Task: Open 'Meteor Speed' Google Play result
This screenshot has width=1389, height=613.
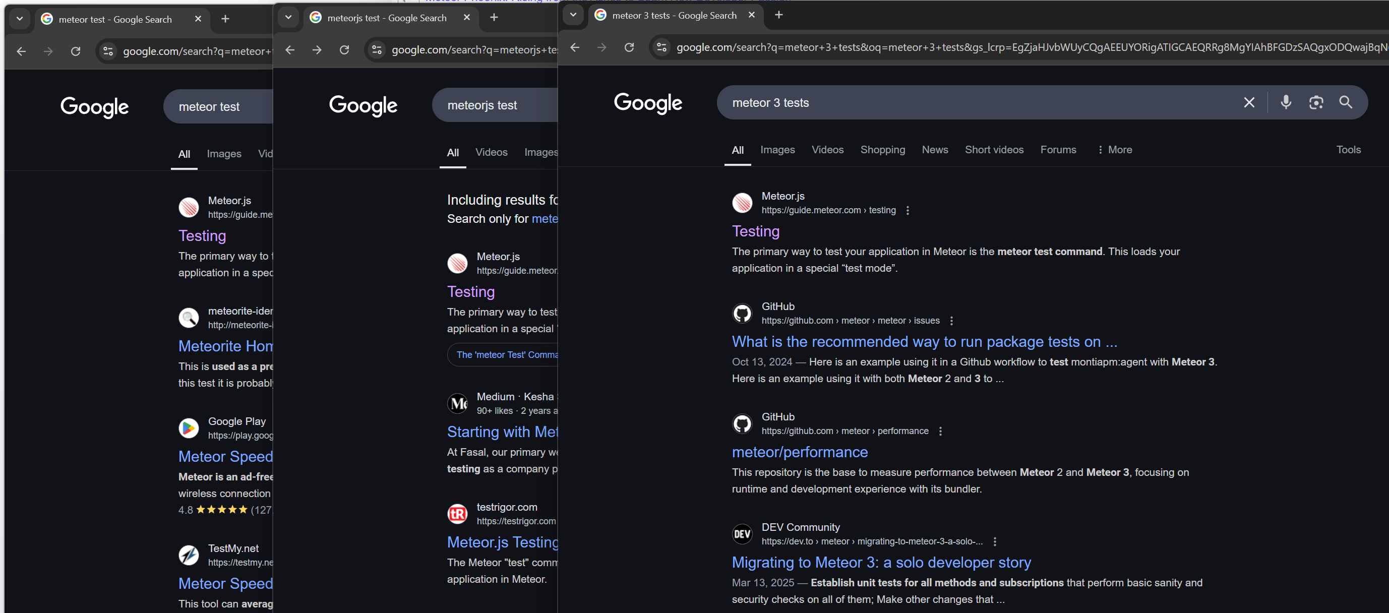Action: (225, 457)
